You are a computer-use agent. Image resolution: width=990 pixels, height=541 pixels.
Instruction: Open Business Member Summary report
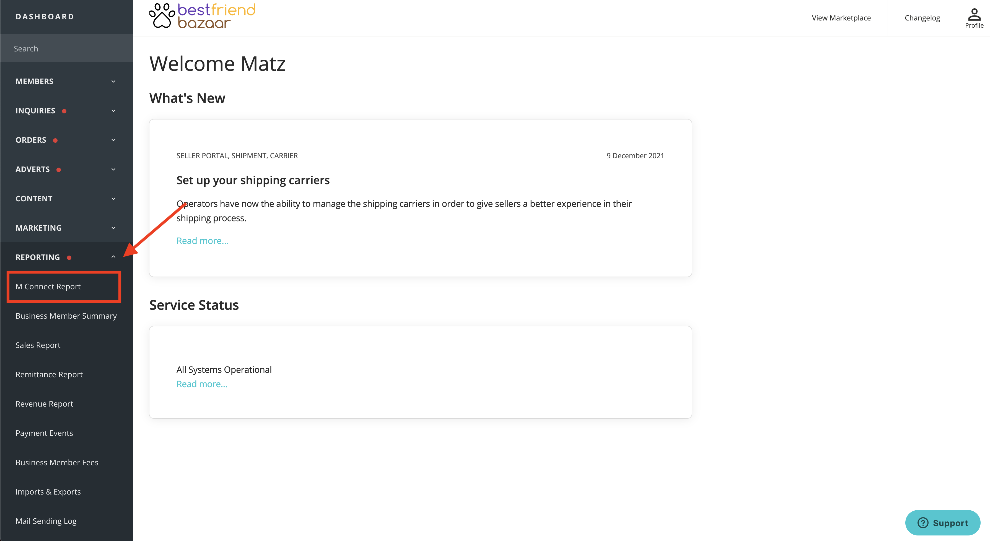tap(66, 316)
